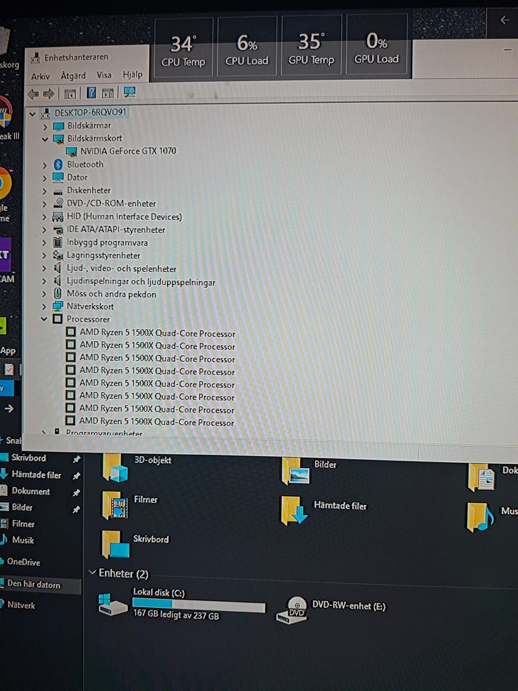Viewport: 518px width, 691px height.
Task: Select OneDrive in the navigation sidebar
Action: pos(23,562)
